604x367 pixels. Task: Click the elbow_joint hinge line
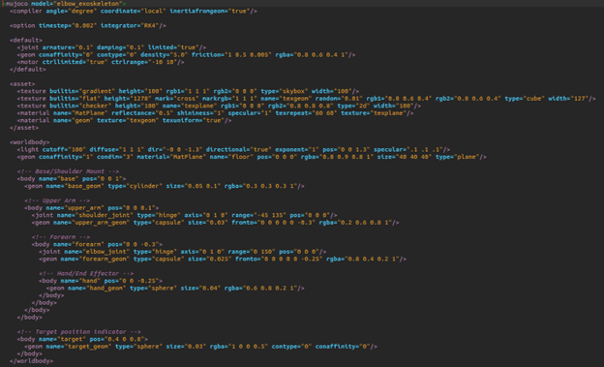click(x=183, y=252)
